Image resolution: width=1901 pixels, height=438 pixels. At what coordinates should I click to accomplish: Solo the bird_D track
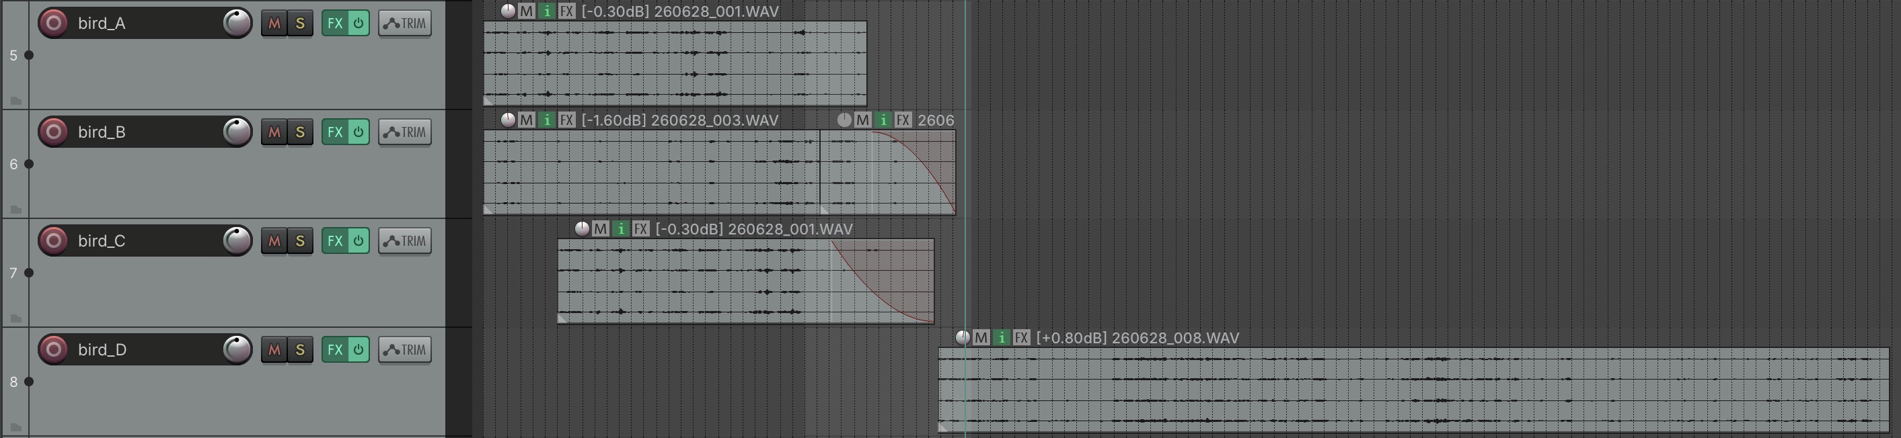(x=299, y=349)
